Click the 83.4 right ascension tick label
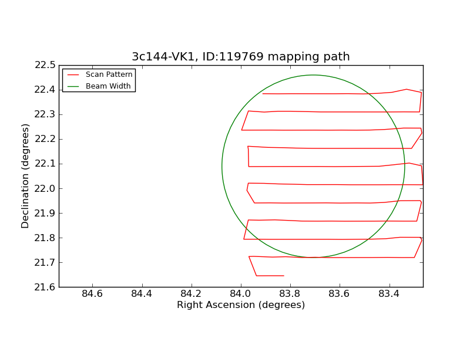 (389, 294)
